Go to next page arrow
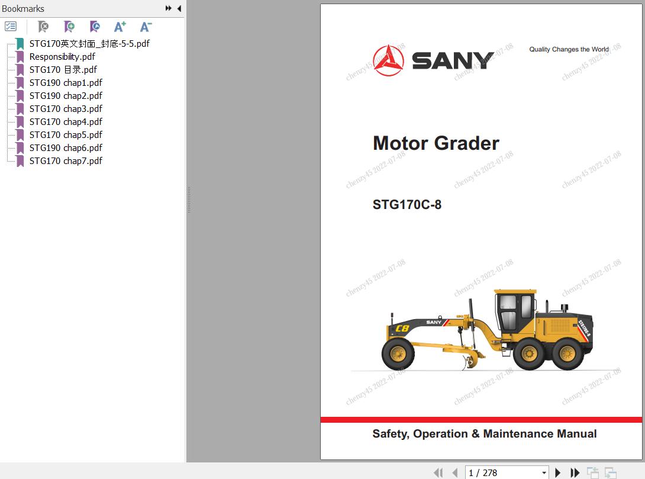This screenshot has width=645, height=479. pos(558,473)
